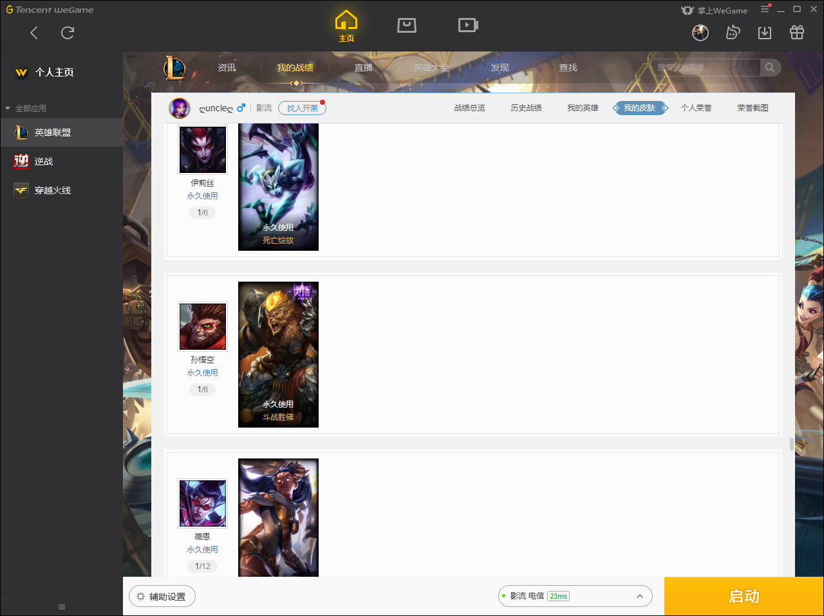Click the 孙悟空 champion portrait
The width and height of the screenshot is (824, 616).
click(203, 327)
